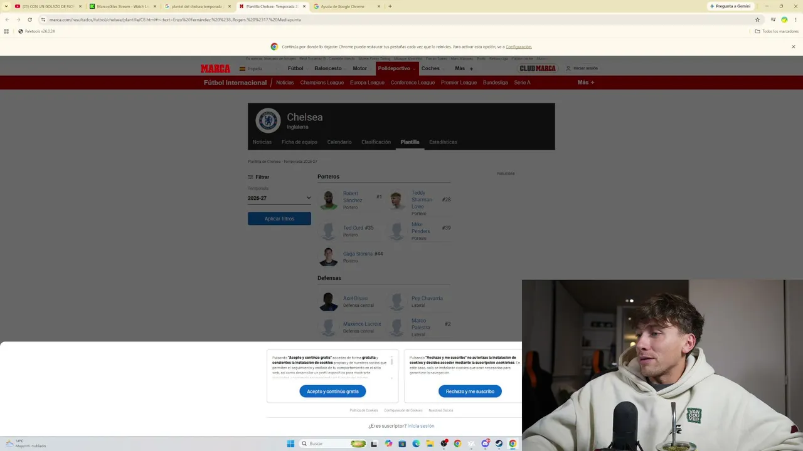Open the Copilot icon in the taskbar
Screen dimensions: 803x451
coord(388,443)
